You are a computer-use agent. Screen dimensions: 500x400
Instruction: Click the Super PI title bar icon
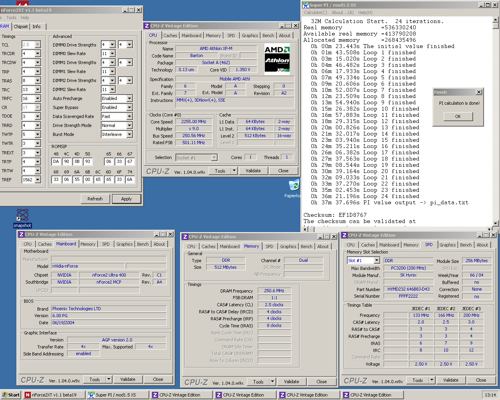pos(305,5)
